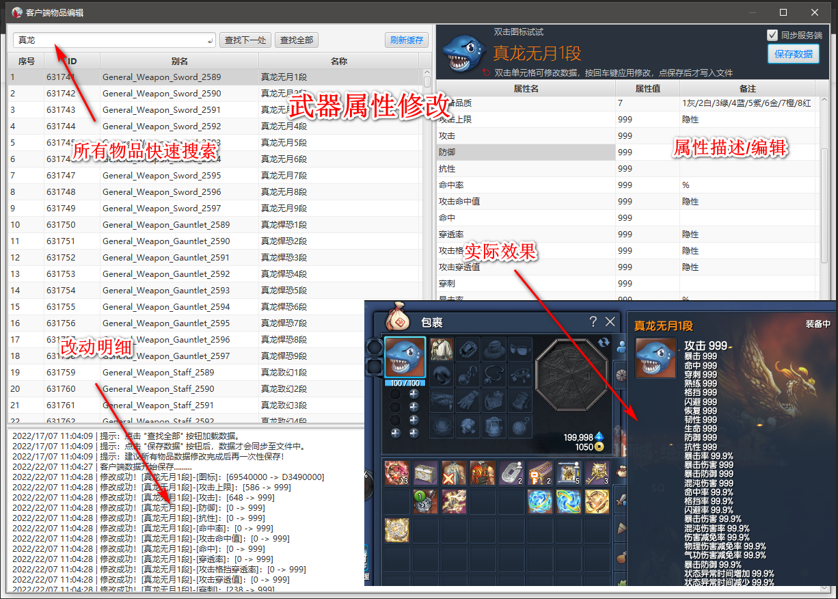Image resolution: width=838 pixels, height=599 pixels.
Task: Click the help question mark in 包裹 window
Action: coord(593,321)
